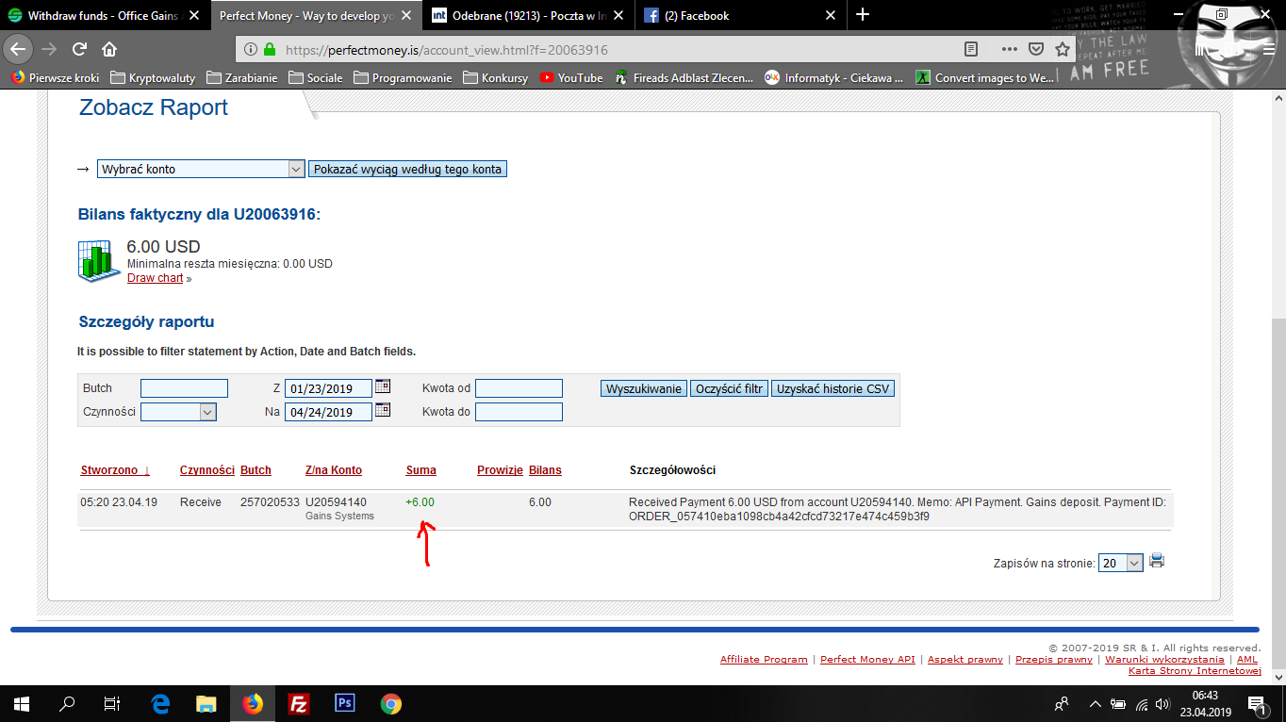This screenshot has width=1286, height=722.
Task: Click the volume icon in the system tray
Action: pos(1162,703)
